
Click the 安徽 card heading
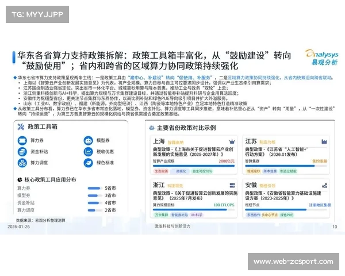(251, 185)
